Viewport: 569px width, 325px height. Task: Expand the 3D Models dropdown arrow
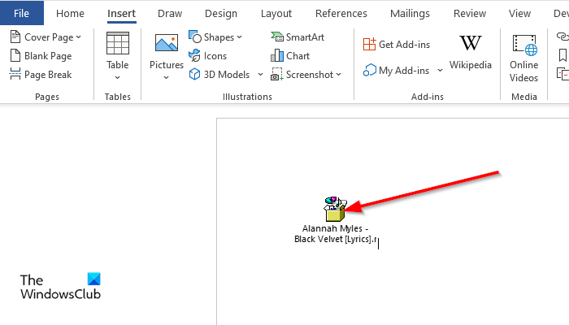tap(260, 75)
